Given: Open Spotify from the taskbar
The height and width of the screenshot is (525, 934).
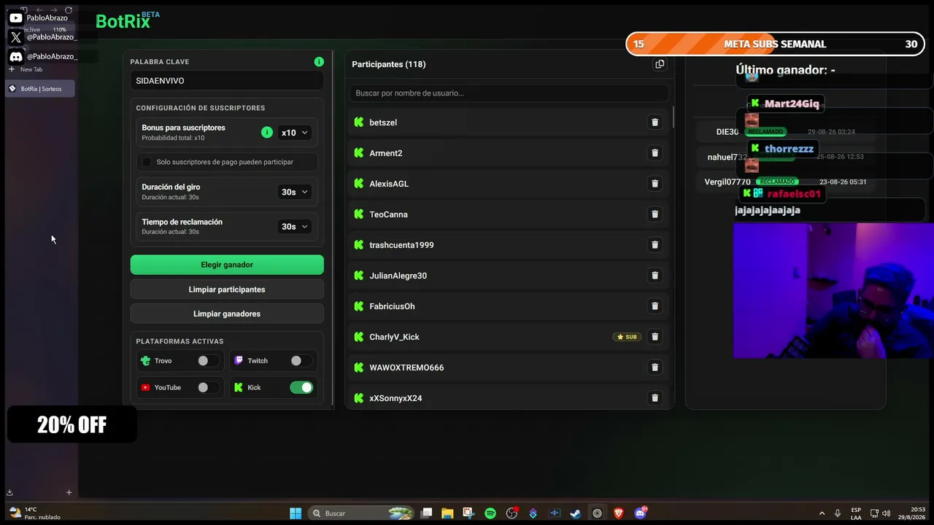Looking at the screenshot, I should tap(490, 513).
